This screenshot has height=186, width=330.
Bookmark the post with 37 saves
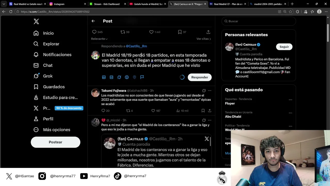[182, 32]
